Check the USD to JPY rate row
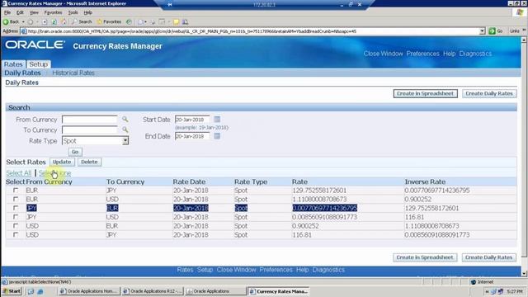Viewport: 528px width, 297px height. point(16,234)
